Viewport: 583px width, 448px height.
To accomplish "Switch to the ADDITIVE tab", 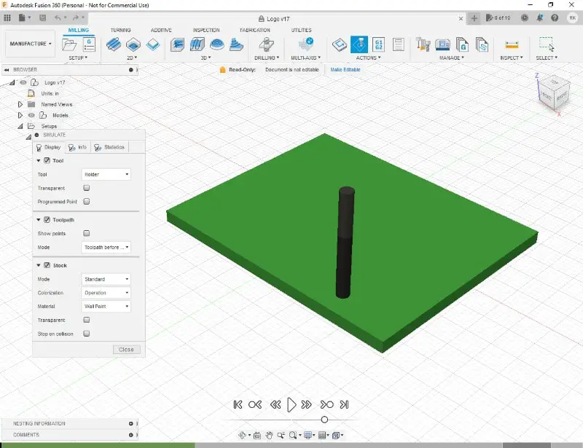I will 161,30.
